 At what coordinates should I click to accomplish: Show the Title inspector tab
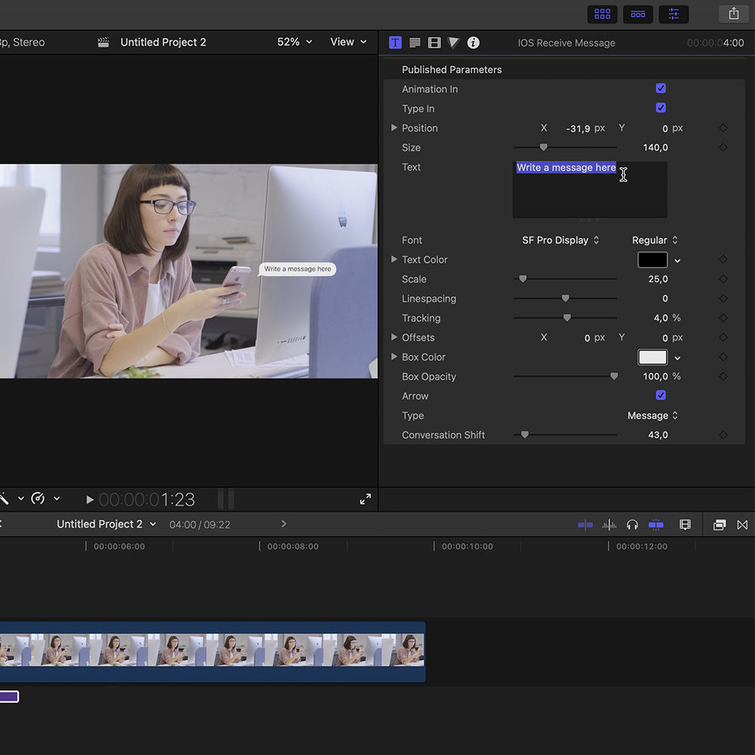tap(395, 43)
